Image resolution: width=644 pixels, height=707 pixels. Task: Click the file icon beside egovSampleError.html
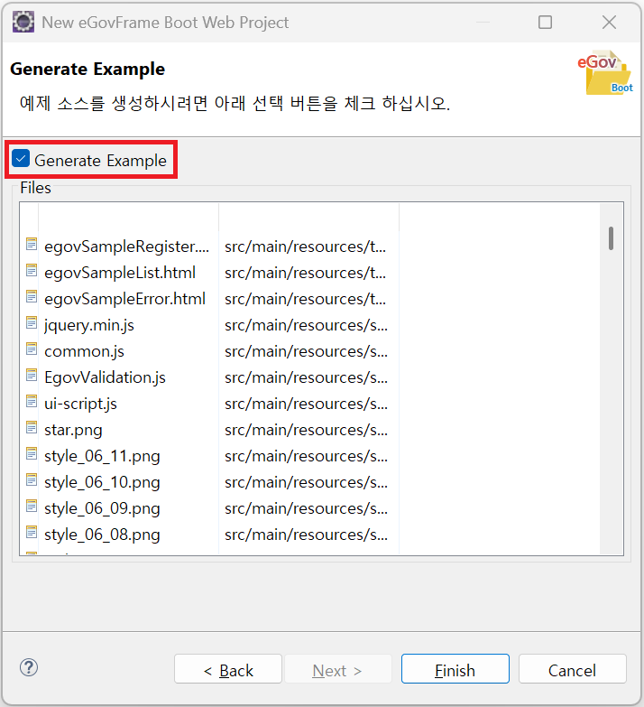click(32, 296)
